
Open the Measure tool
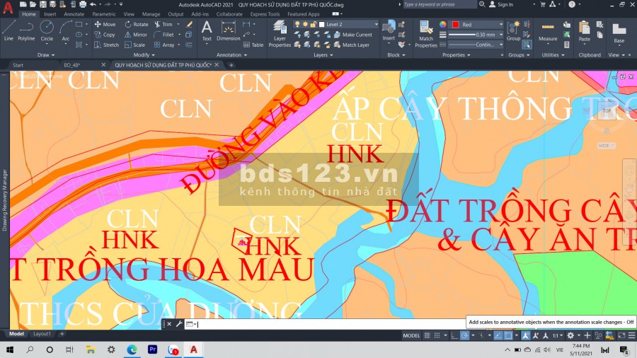pos(548,31)
